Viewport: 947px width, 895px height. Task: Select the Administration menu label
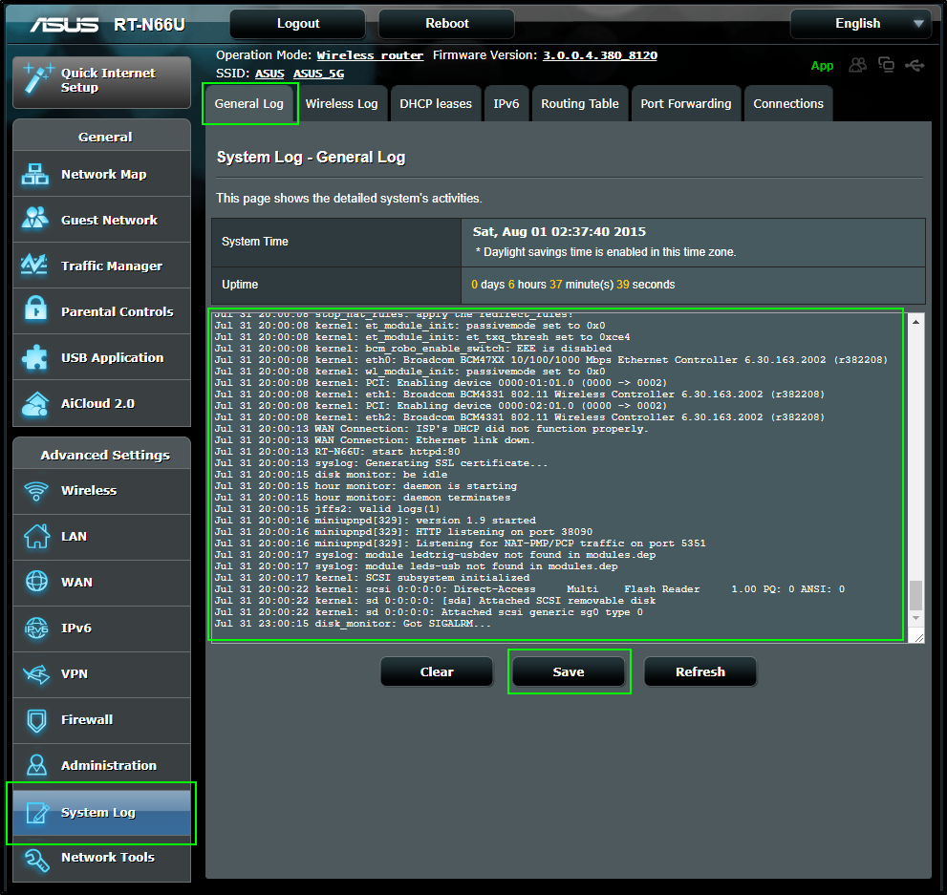point(109,765)
